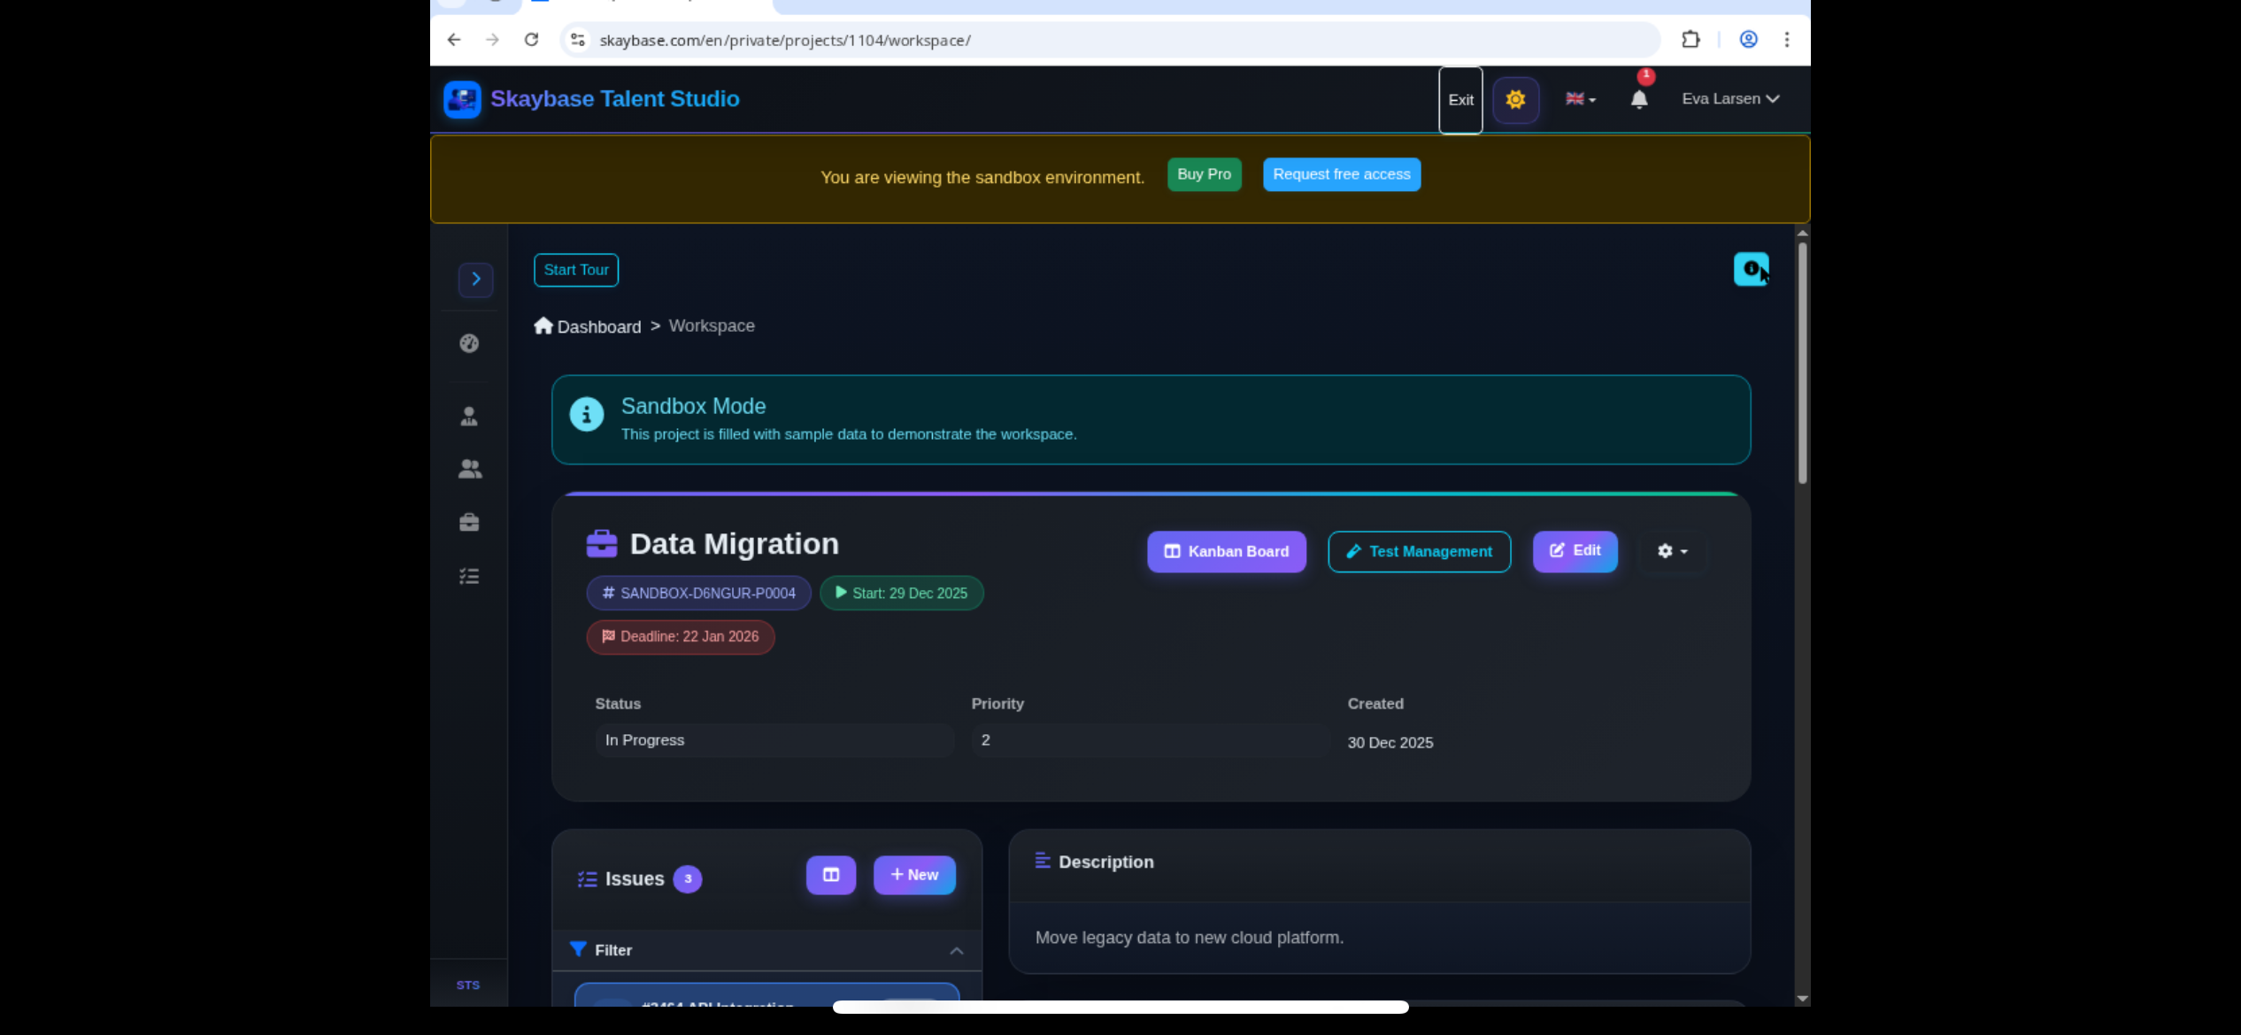Click the Sandbox Mode info icon

(x=587, y=413)
